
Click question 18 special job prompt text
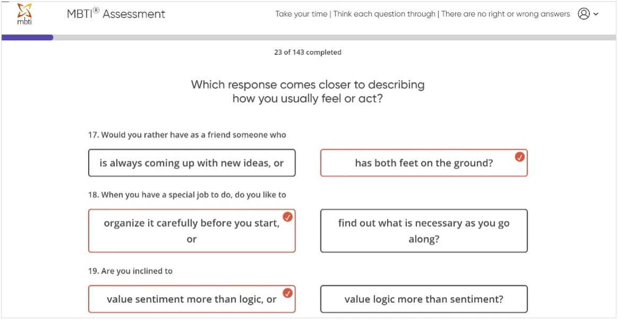coord(187,195)
